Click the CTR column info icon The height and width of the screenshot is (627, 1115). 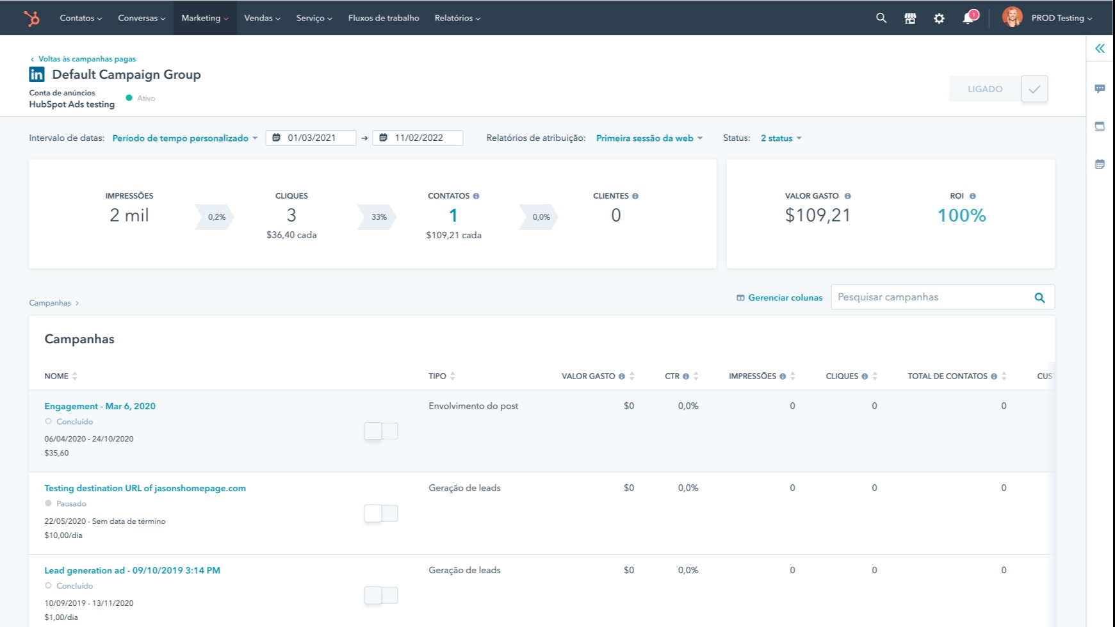(x=686, y=377)
